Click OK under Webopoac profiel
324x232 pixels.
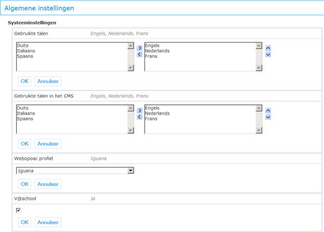(24, 184)
